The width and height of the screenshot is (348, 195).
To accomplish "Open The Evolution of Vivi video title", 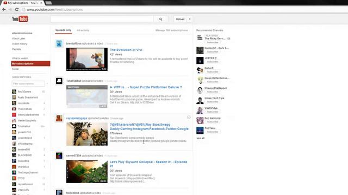I will [126, 50].
